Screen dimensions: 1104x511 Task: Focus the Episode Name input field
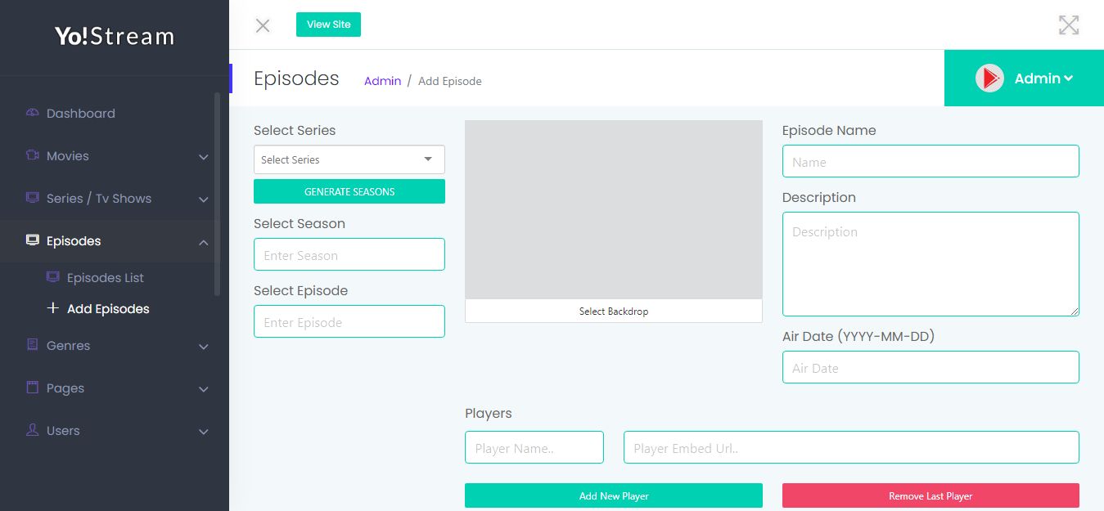(x=931, y=161)
